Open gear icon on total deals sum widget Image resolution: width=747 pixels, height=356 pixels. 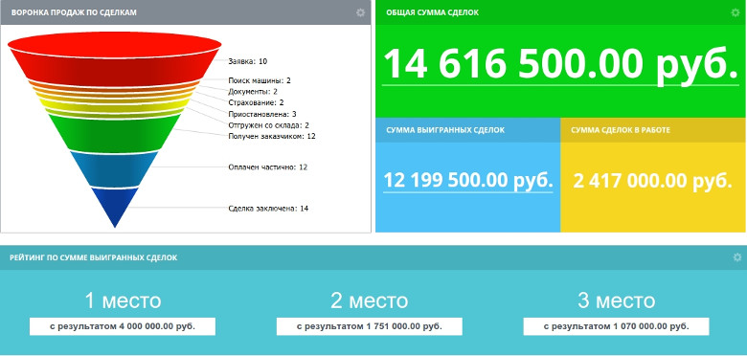point(736,12)
